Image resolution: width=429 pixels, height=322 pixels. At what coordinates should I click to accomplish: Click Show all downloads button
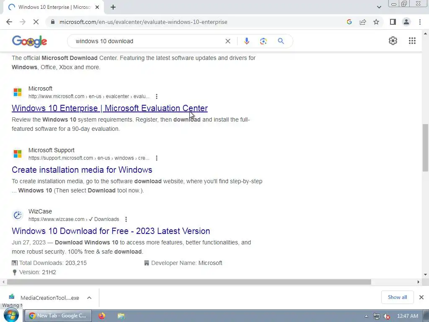[397, 297]
